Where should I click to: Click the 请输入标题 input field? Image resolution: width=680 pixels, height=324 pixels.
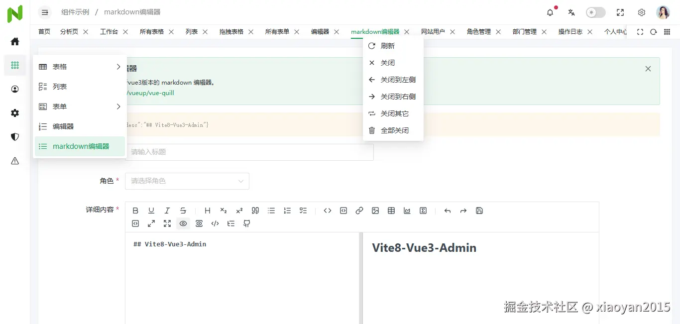tap(249, 152)
